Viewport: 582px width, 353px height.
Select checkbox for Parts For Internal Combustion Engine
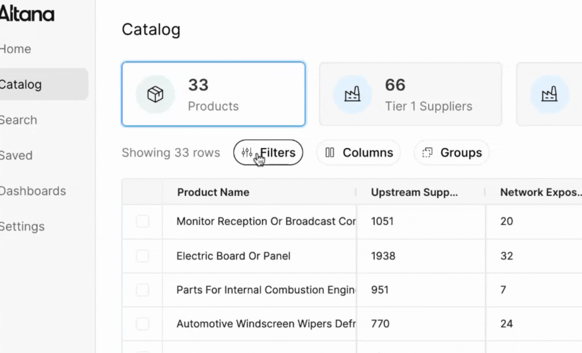tap(143, 290)
